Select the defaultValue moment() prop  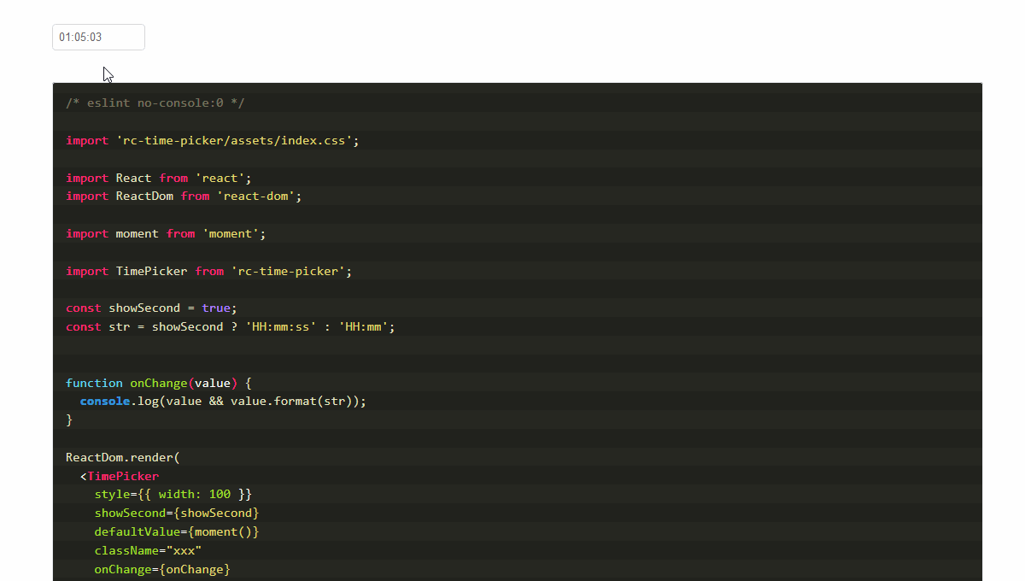(x=176, y=531)
